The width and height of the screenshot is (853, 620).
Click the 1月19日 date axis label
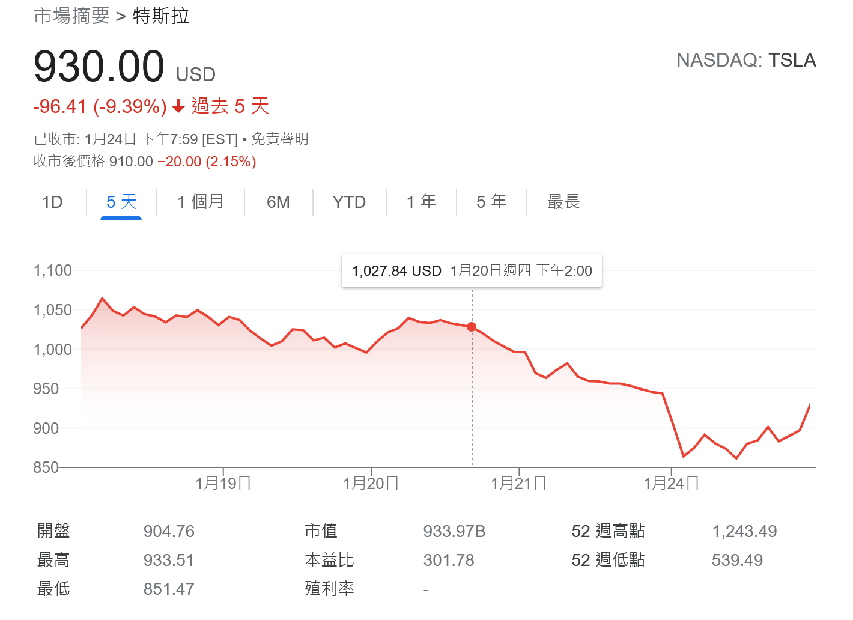223,484
